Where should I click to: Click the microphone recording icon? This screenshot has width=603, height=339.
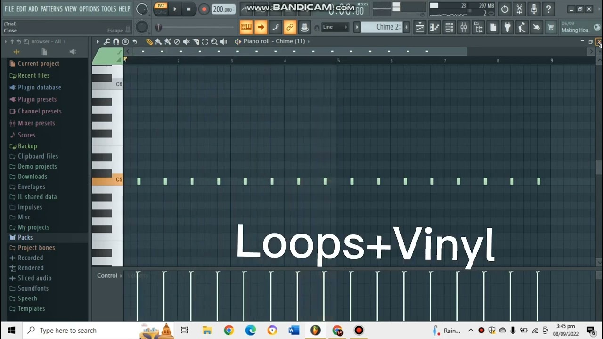click(x=534, y=9)
